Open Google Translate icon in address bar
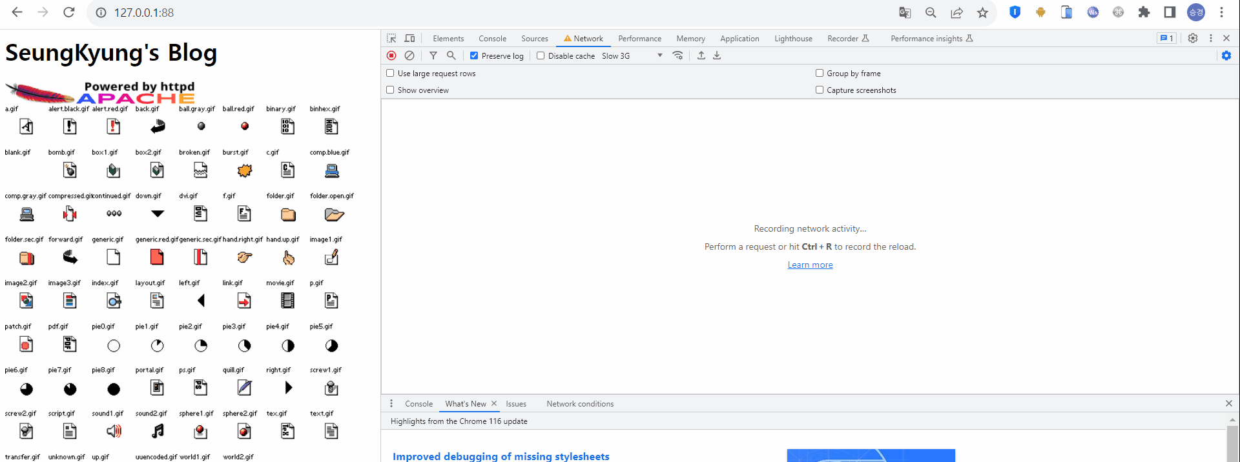1240x462 pixels. pos(905,12)
